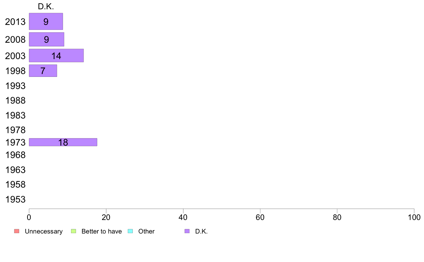The height and width of the screenshot is (262, 424).
Task: Click the purple D.K. legend swatch
Action: (187, 231)
